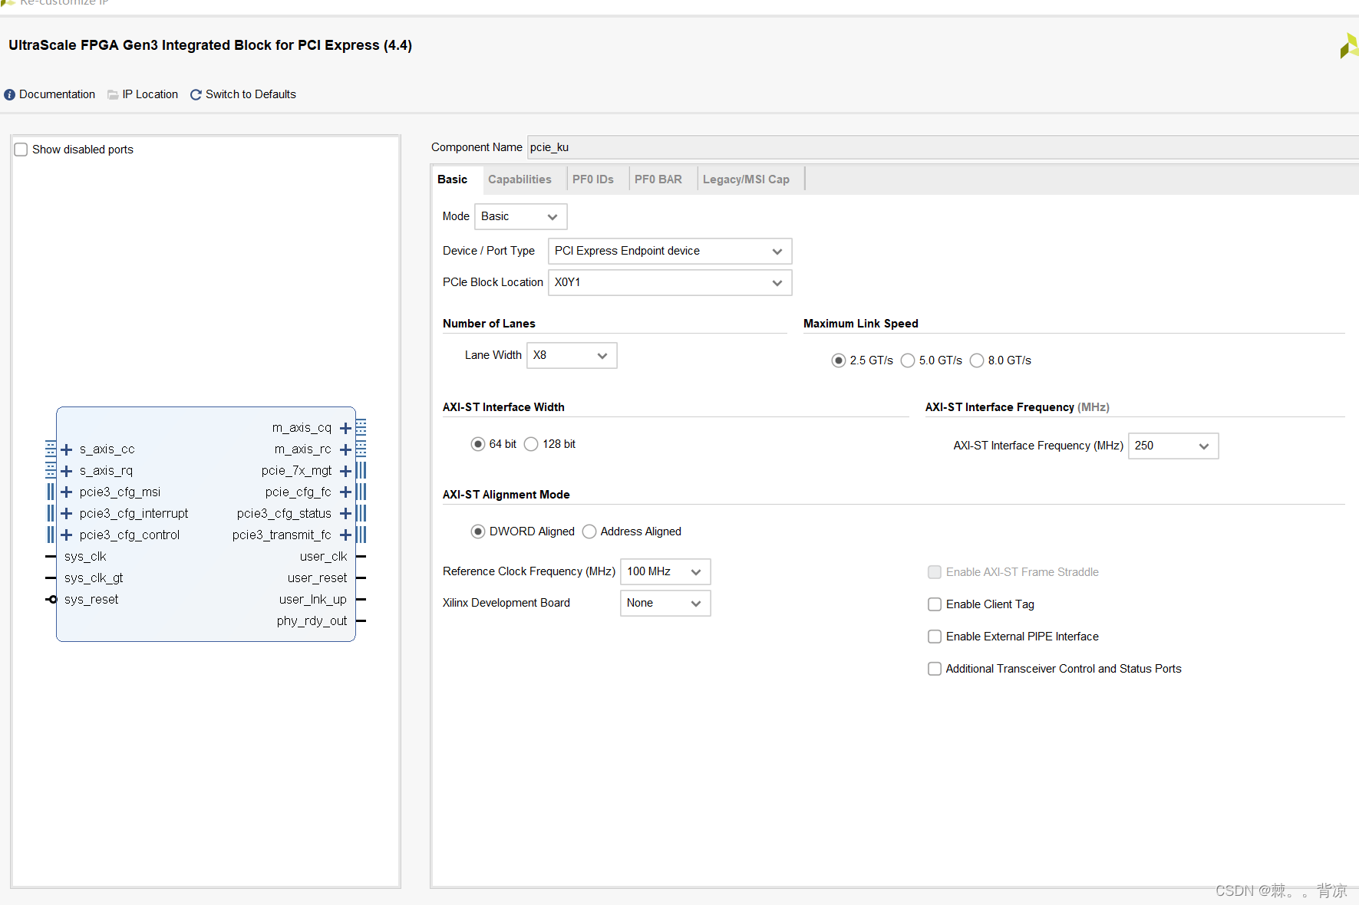Expand the pcie3_transmit_fc port plus icon
Image resolution: width=1359 pixels, height=905 pixels.
[345, 535]
